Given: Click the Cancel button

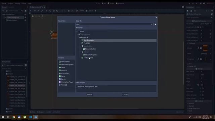Looking at the screenshot, I should point(125,95).
